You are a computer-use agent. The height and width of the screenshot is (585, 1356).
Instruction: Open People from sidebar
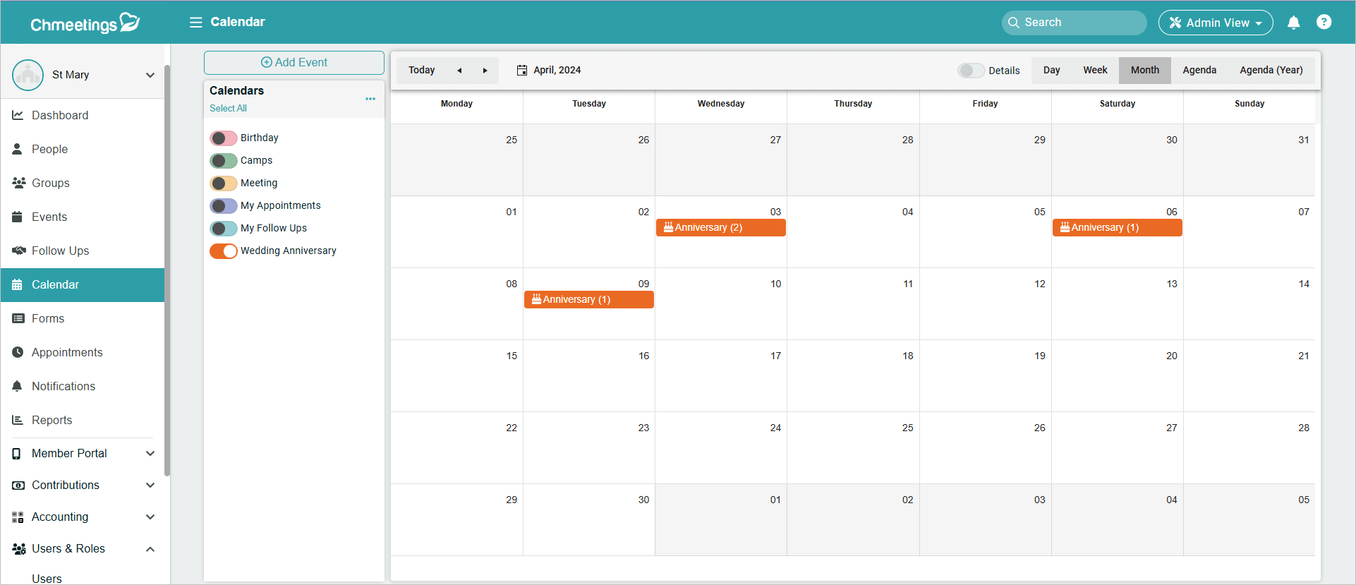click(x=83, y=149)
